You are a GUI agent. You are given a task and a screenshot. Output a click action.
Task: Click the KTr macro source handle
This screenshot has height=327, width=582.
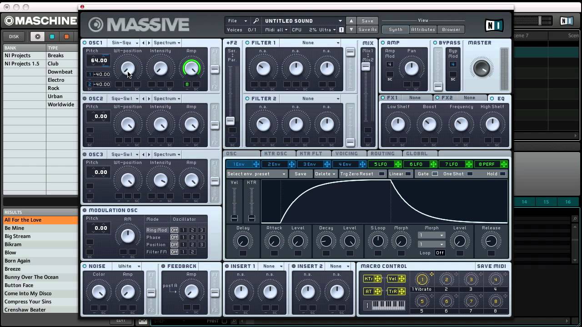click(377, 279)
